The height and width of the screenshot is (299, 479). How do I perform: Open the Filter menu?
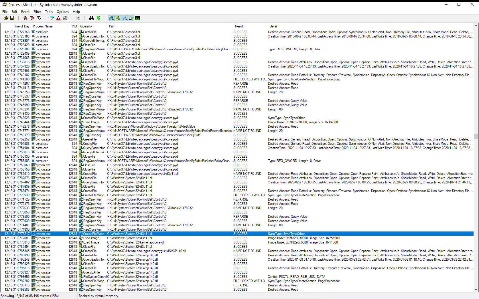tap(37, 12)
